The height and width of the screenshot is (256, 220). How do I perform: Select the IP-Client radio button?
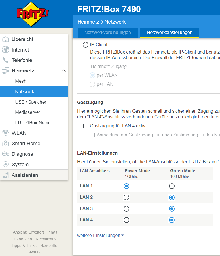click(86, 44)
